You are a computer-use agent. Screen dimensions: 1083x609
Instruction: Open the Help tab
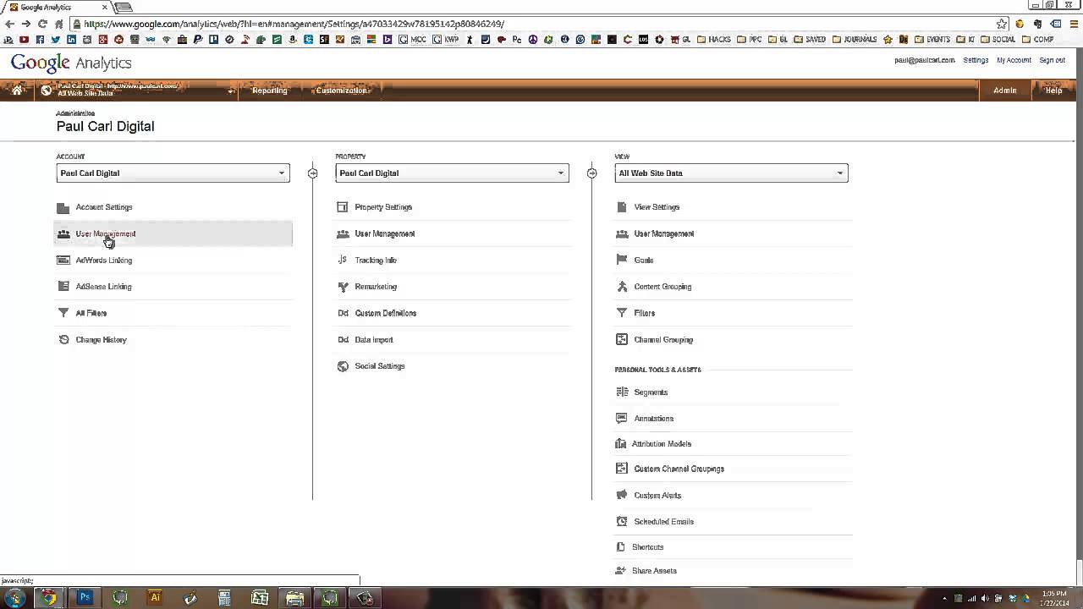click(1053, 91)
